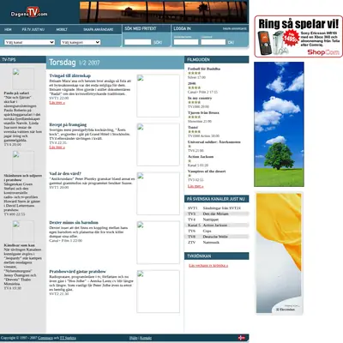The width and height of the screenshot is (343, 343).
Task: Focus the password login field
Action: tap(214, 42)
